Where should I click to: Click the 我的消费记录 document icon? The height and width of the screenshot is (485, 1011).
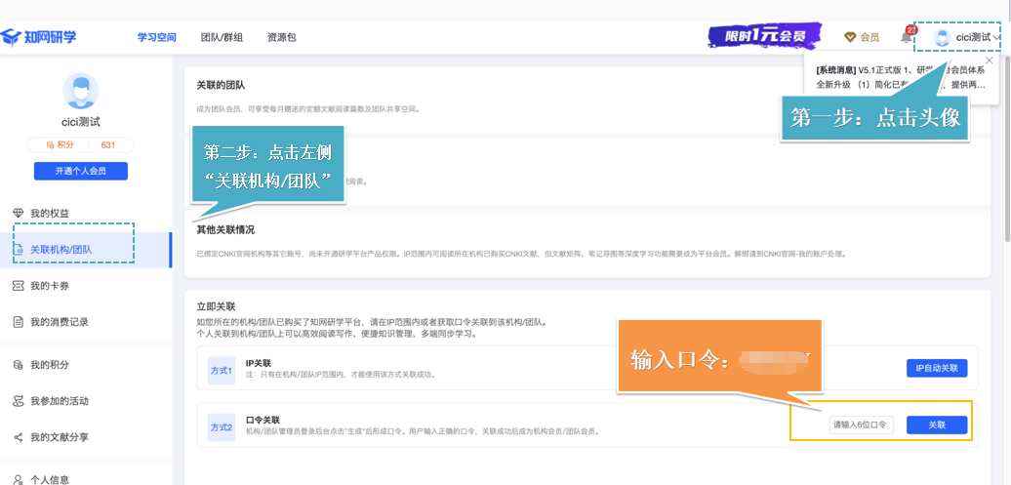18,322
